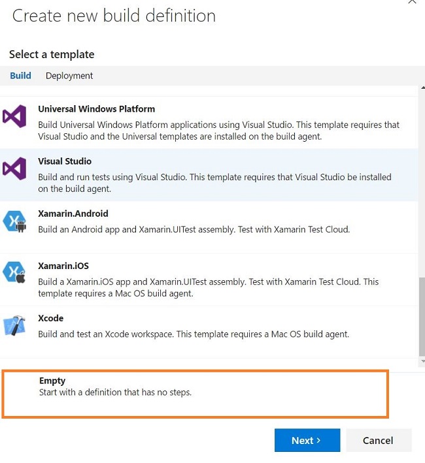The width and height of the screenshot is (425, 463).
Task: Close the Create new build definition dialog
Action: (412, 3)
